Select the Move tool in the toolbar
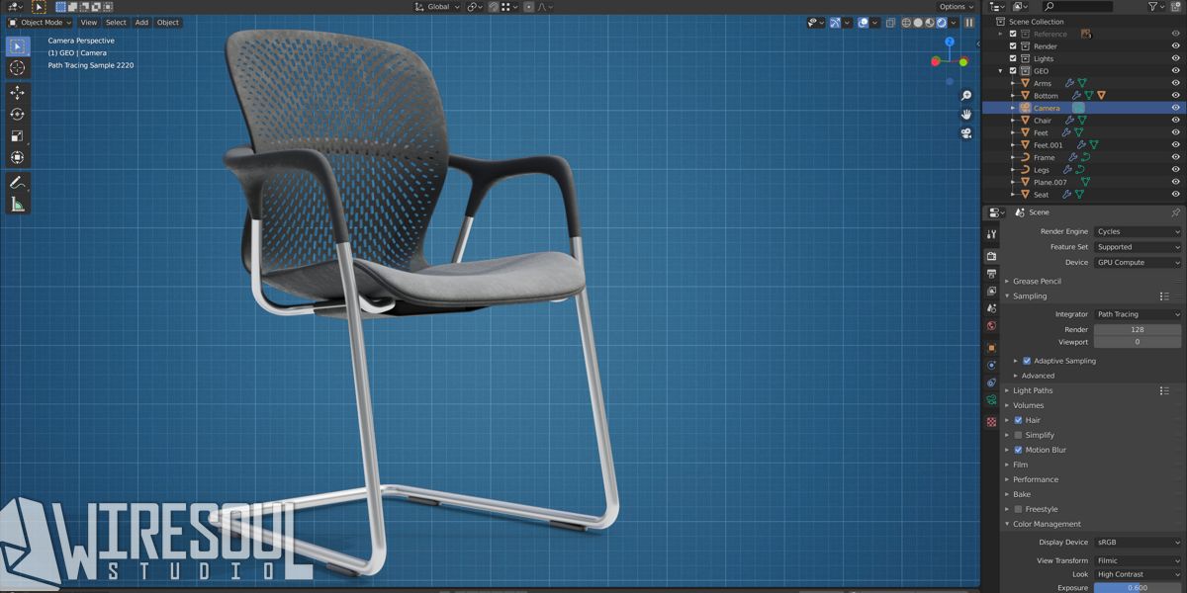Viewport: 1187px width, 593px height. [x=17, y=92]
